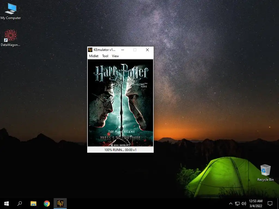Open the Windows Start menu
279x209 pixels.
[7, 204]
